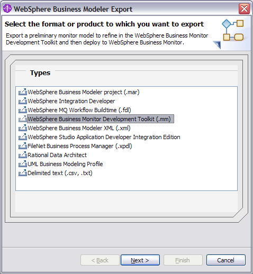Select WebSphere Integration Developer export type

pos(71,101)
